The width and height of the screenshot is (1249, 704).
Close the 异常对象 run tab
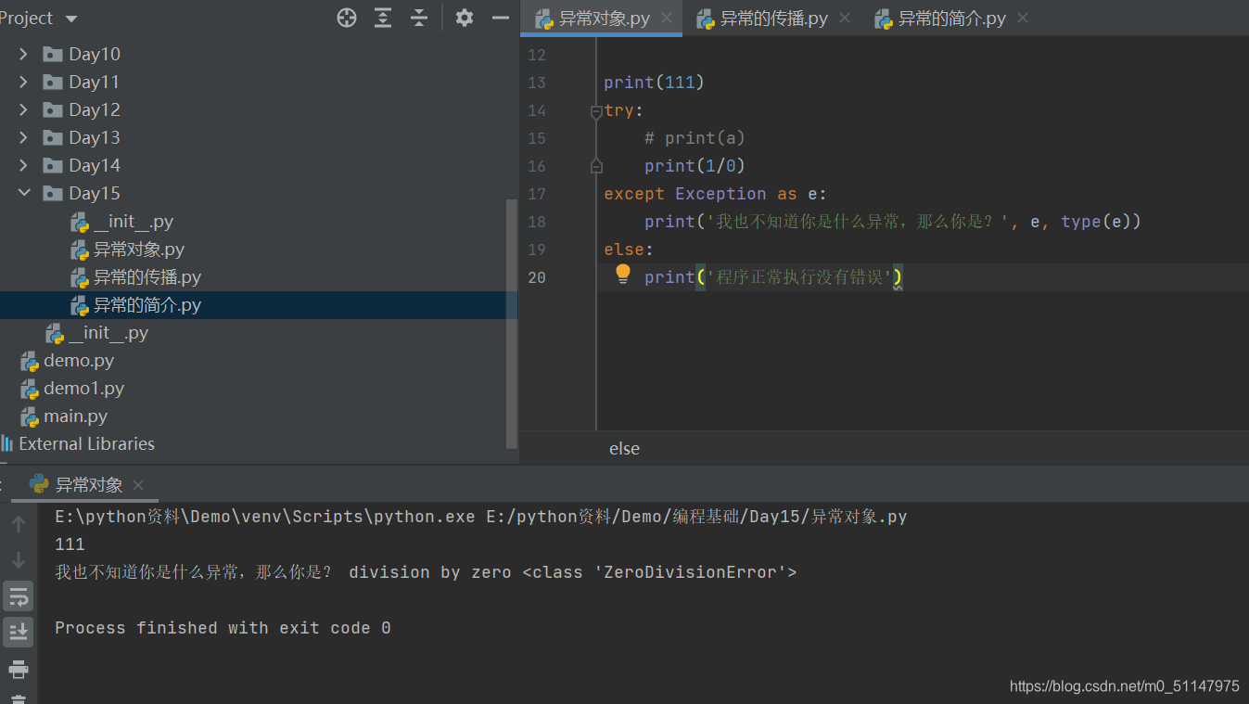[x=138, y=485]
